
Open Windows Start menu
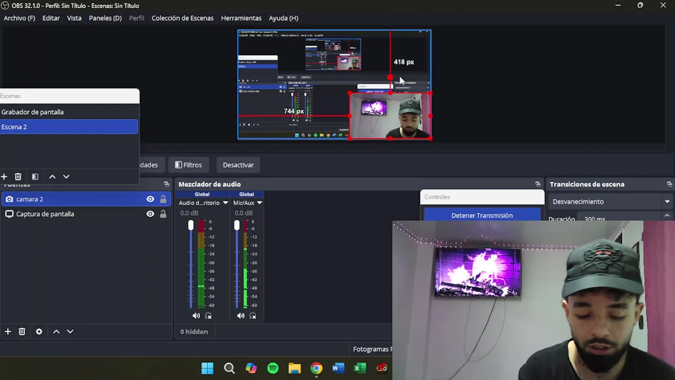click(x=207, y=368)
